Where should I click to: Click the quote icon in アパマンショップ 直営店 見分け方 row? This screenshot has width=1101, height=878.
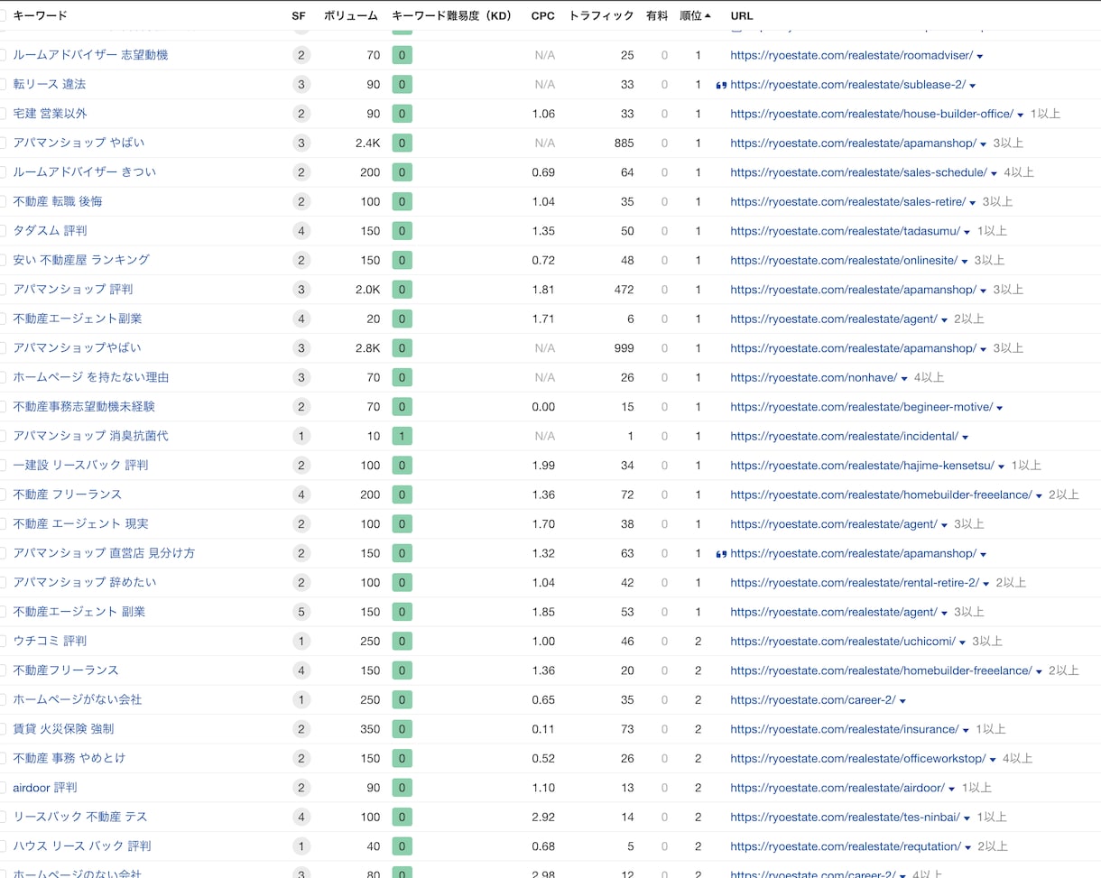[721, 554]
